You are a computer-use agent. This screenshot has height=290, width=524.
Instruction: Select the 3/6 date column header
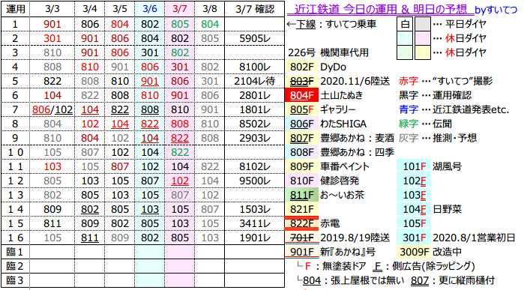coord(150,9)
